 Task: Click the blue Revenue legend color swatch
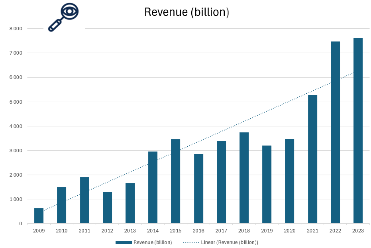coord(124,242)
